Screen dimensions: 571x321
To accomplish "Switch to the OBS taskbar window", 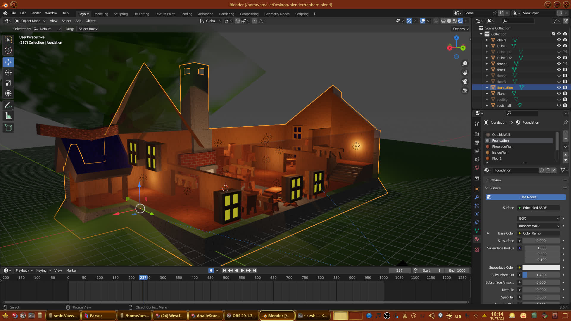I will pyautogui.click(x=241, y=316).
